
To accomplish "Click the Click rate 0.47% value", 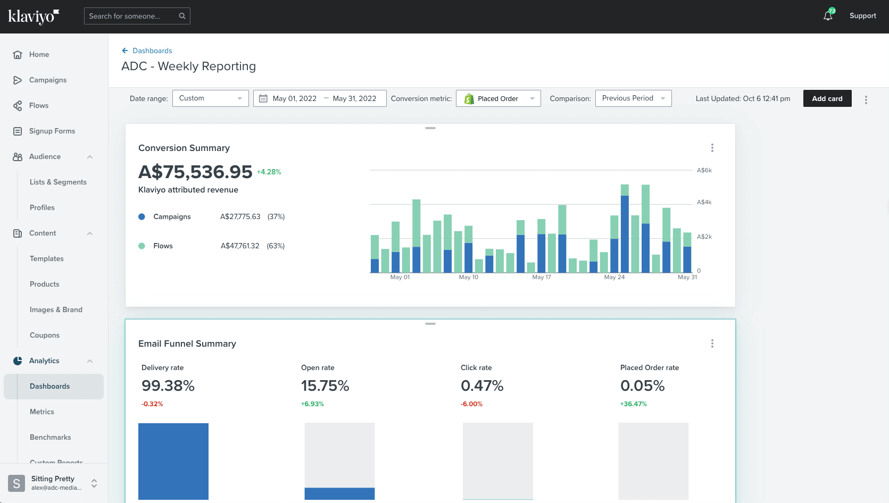I will [x=482, y=385].
